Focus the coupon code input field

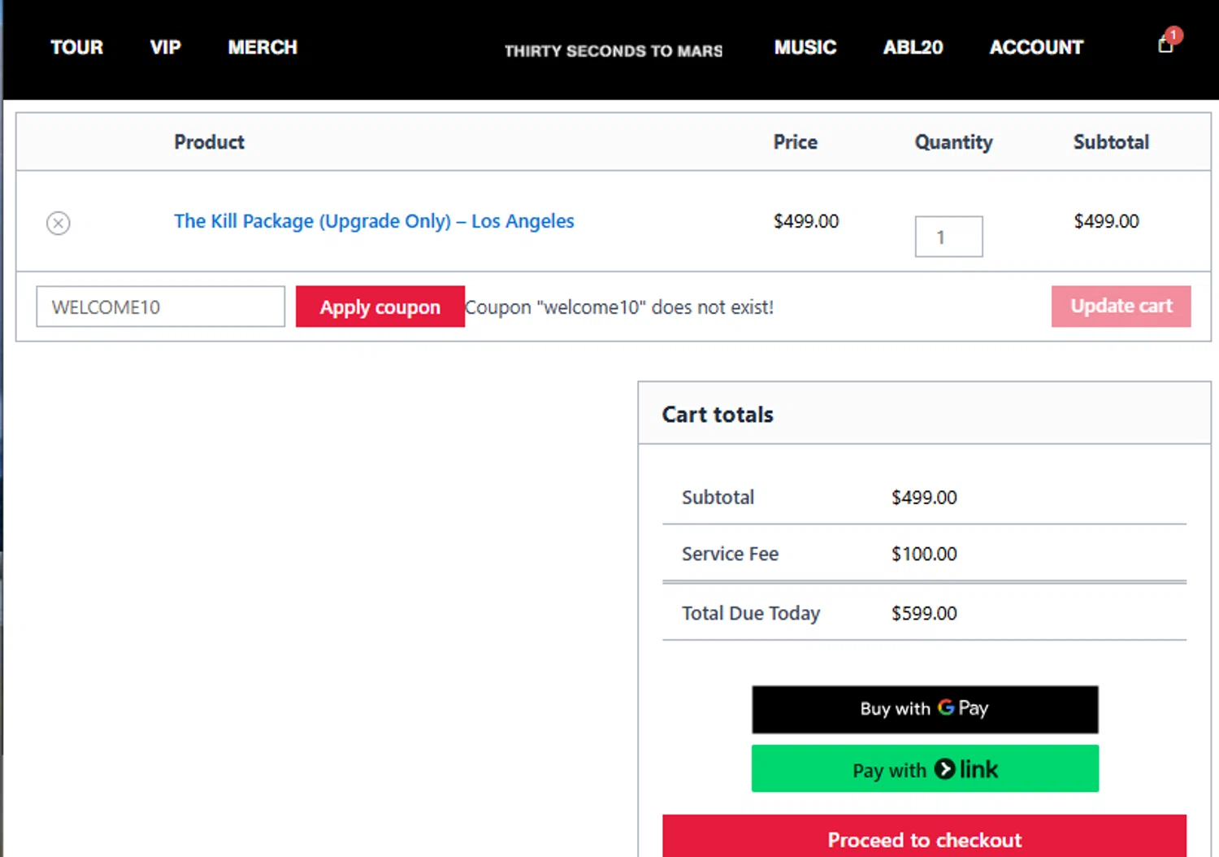click(161, 307)
